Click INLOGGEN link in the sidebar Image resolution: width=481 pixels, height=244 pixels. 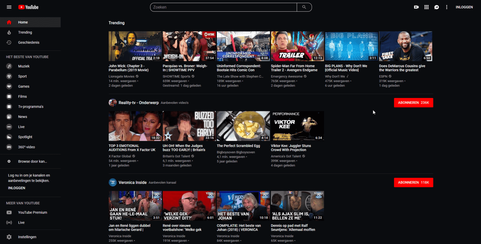pos(17,188)
